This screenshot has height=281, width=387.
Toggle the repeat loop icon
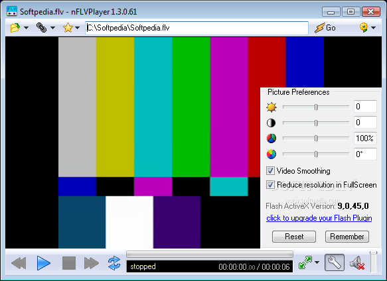[x=114, y=263]
